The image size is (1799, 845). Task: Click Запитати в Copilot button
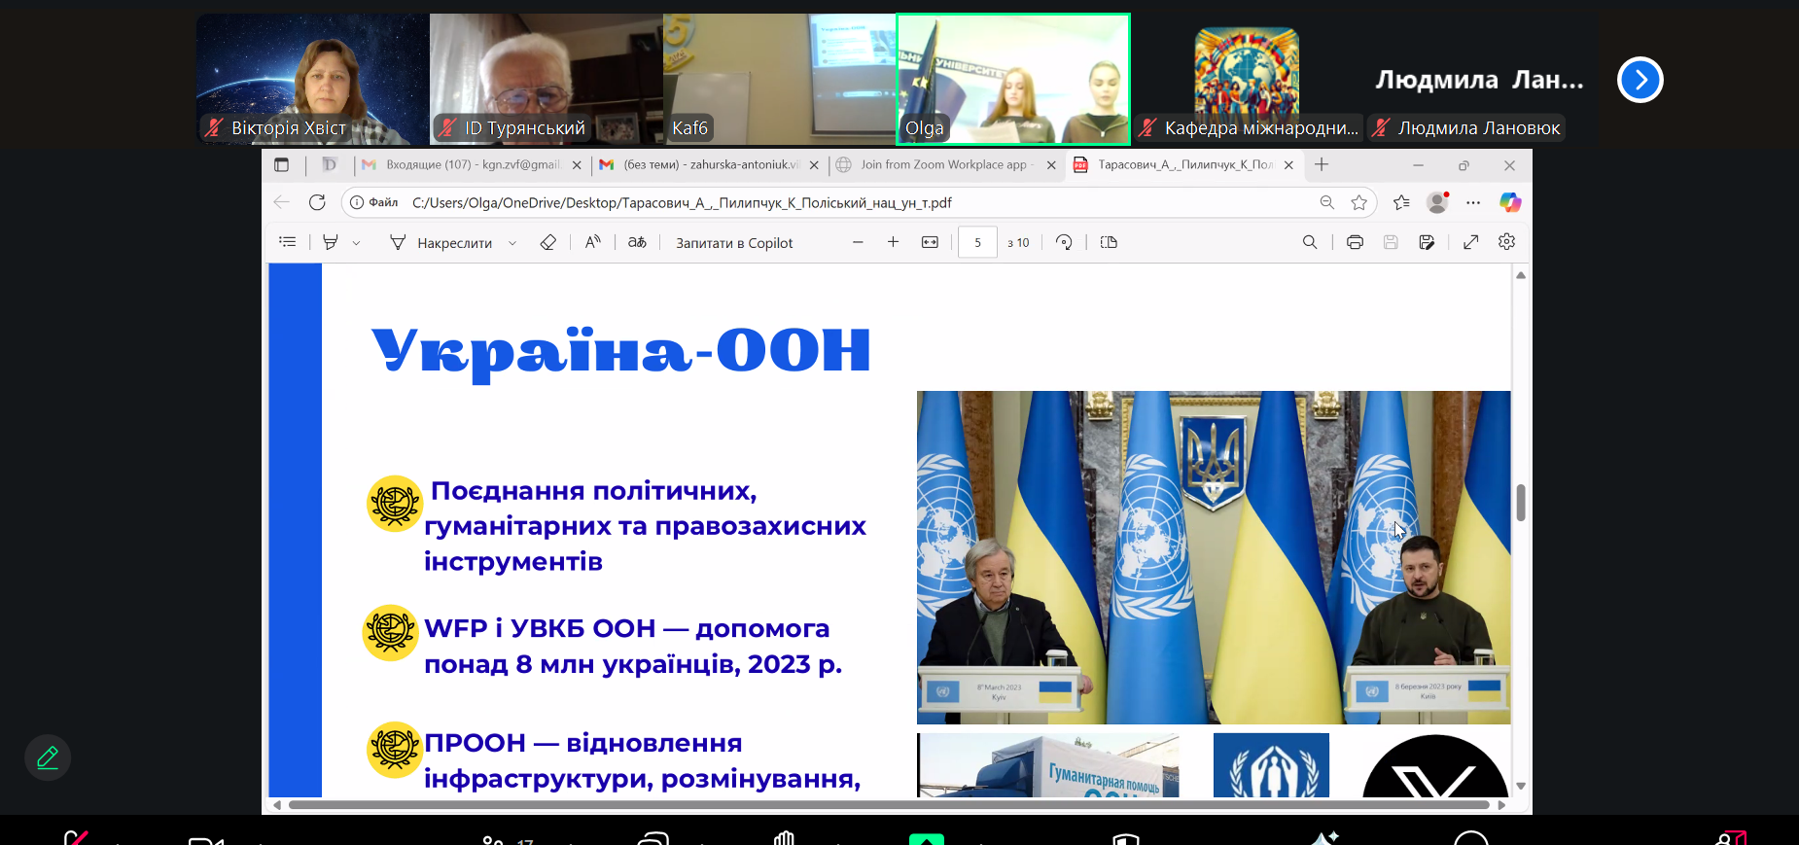pos(734,243)
